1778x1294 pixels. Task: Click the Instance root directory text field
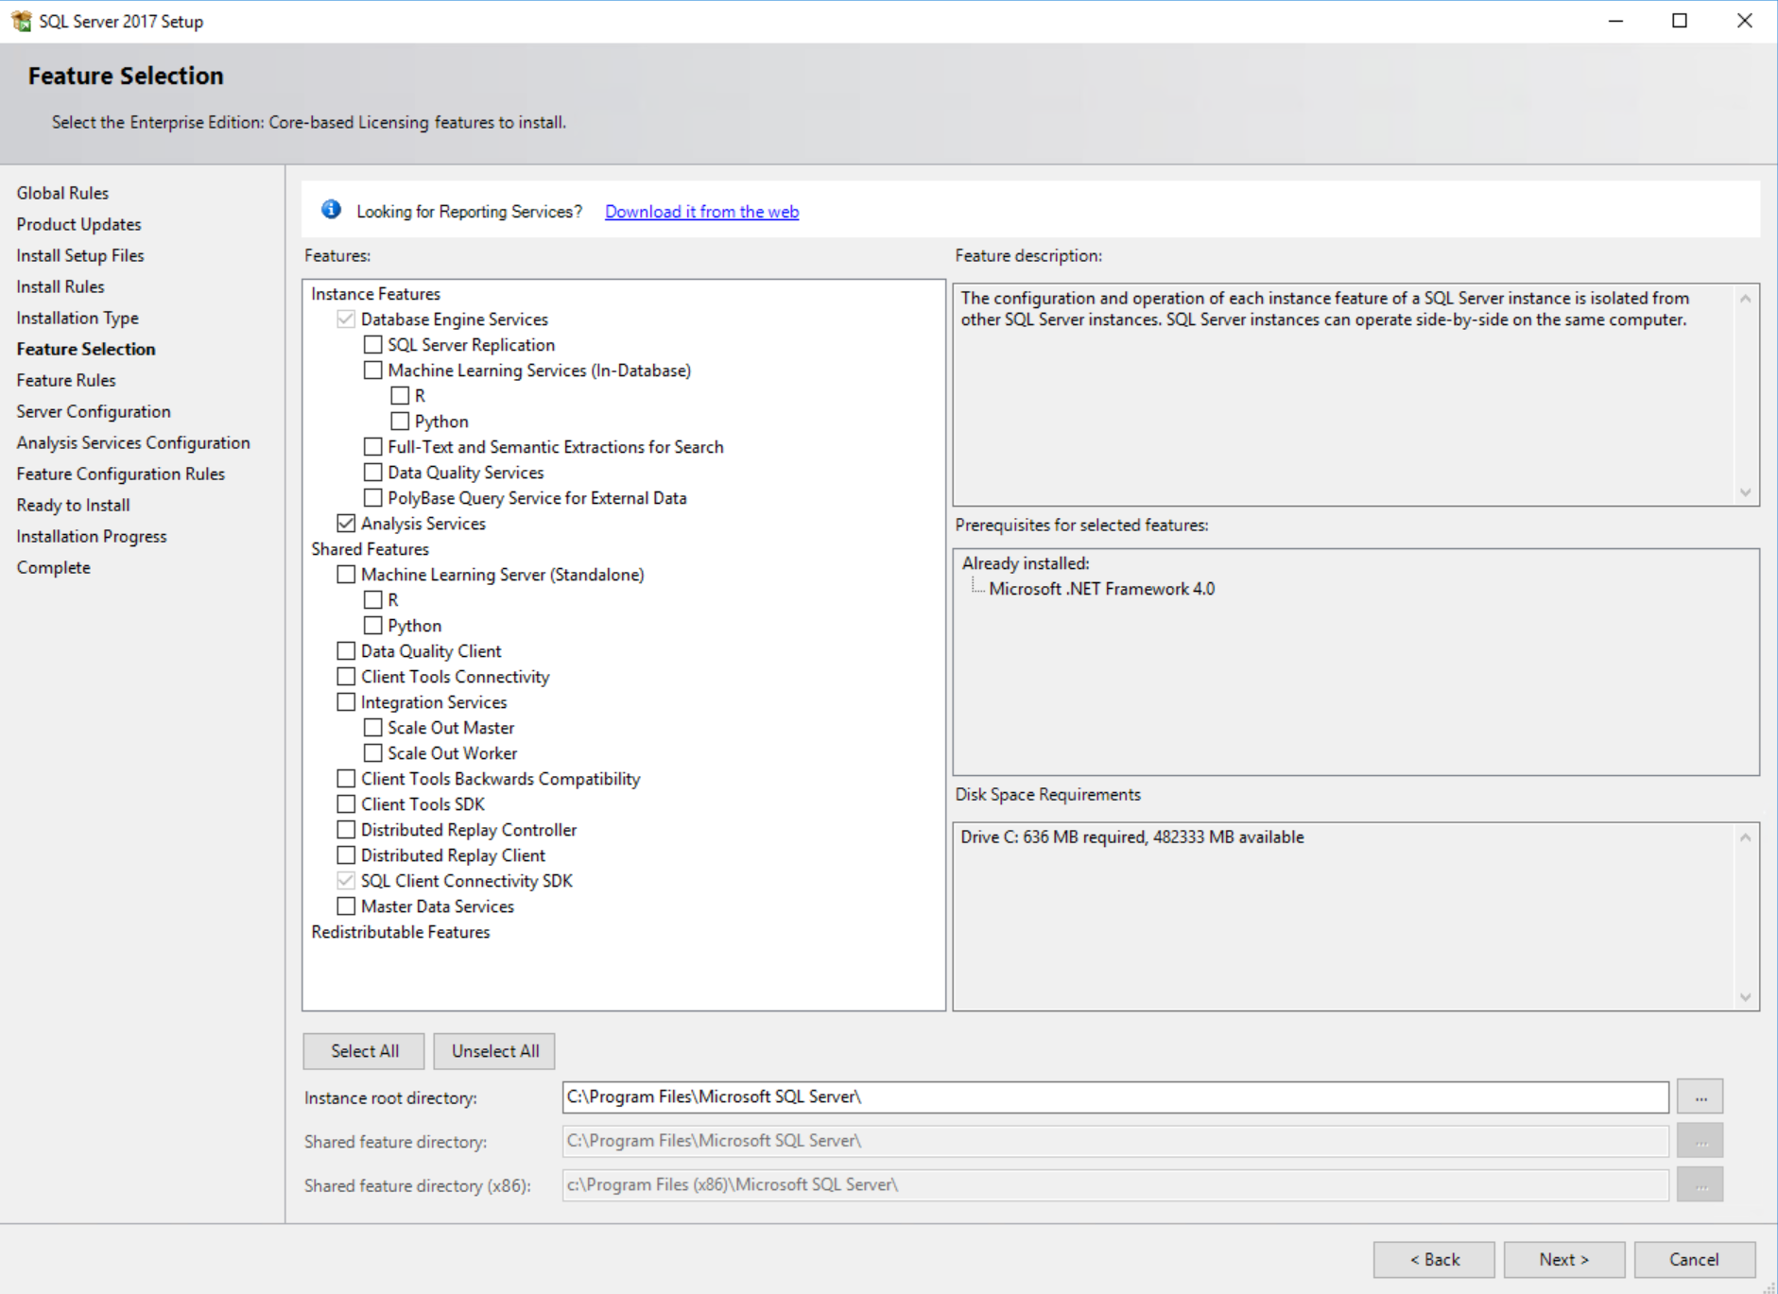coord(1114,1097)
